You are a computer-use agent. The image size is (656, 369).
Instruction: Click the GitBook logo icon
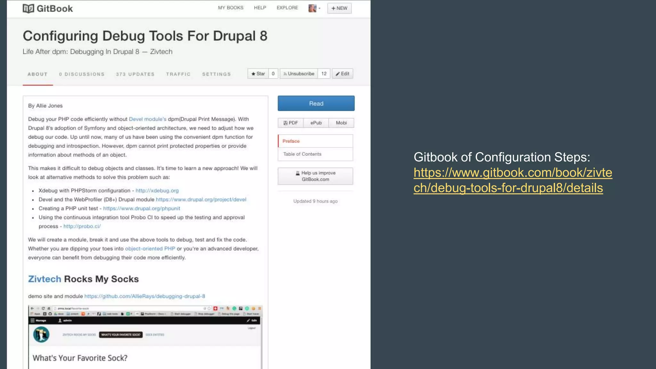28,9
